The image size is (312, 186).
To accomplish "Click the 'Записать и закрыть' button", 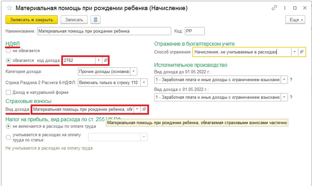I will [x=32, y=20].
